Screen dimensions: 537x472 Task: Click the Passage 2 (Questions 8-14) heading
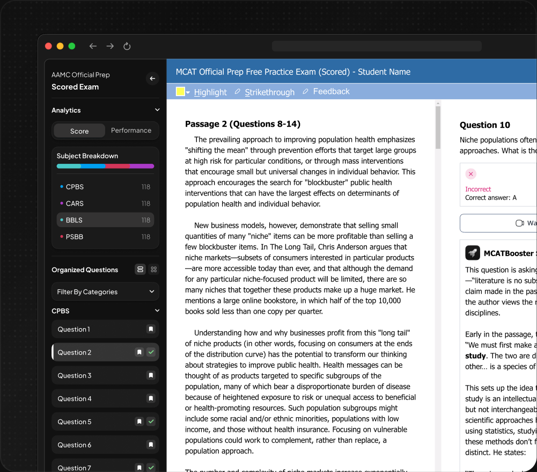[x=242, y=124]
